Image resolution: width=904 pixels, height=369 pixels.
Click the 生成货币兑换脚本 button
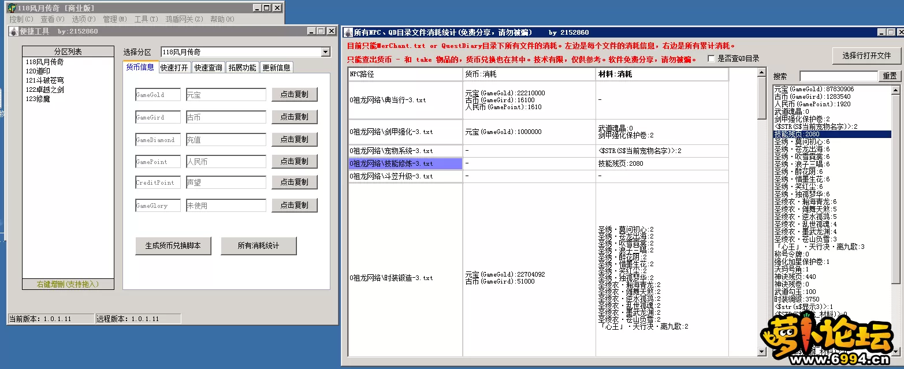click(x=173, y=245)
